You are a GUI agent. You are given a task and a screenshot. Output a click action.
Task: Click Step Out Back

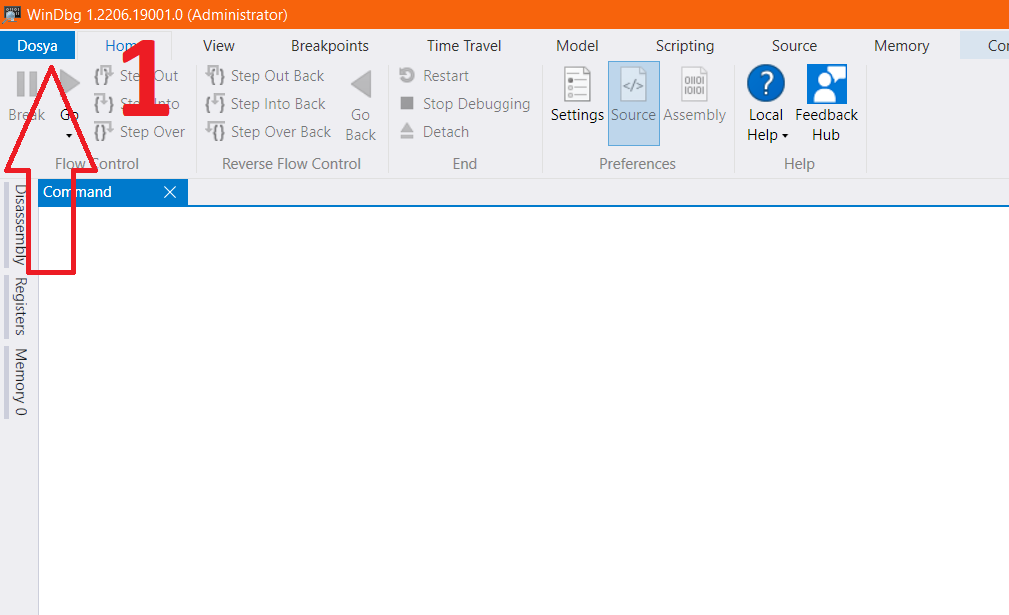(x=265, y=76)
